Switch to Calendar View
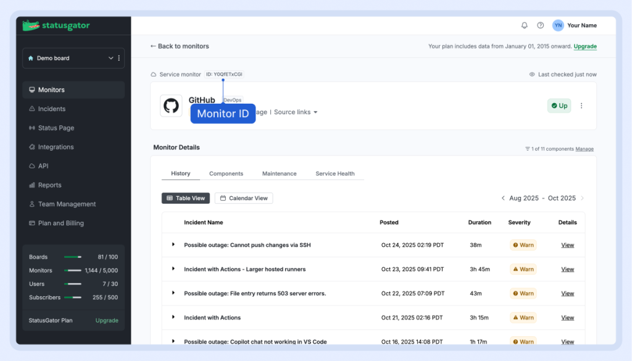 (x=243, y=198)
